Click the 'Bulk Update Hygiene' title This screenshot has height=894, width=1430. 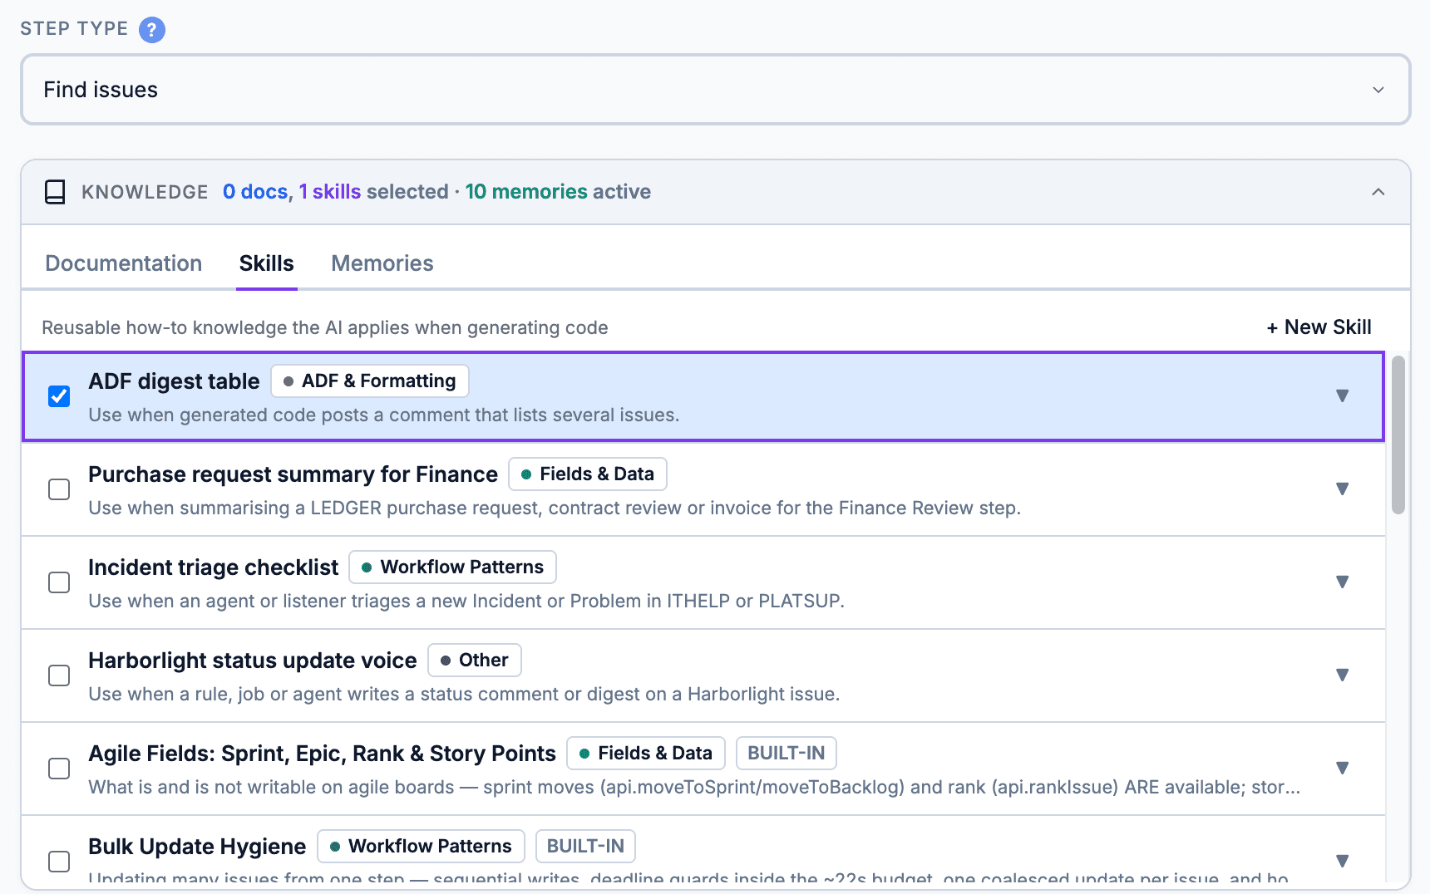point(197,847)
